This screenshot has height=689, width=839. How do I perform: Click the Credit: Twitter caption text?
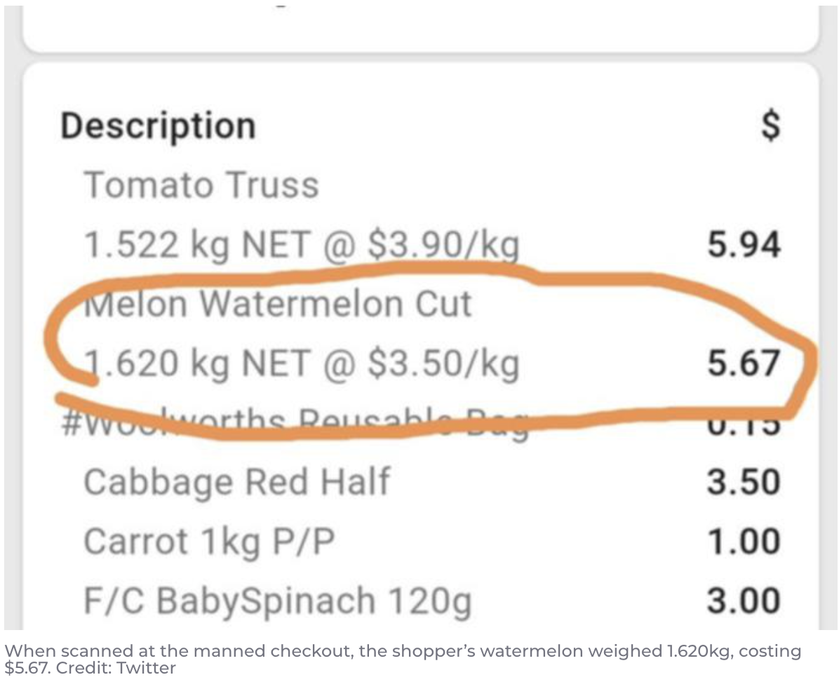pyautogui.click(x=116, y=668)
